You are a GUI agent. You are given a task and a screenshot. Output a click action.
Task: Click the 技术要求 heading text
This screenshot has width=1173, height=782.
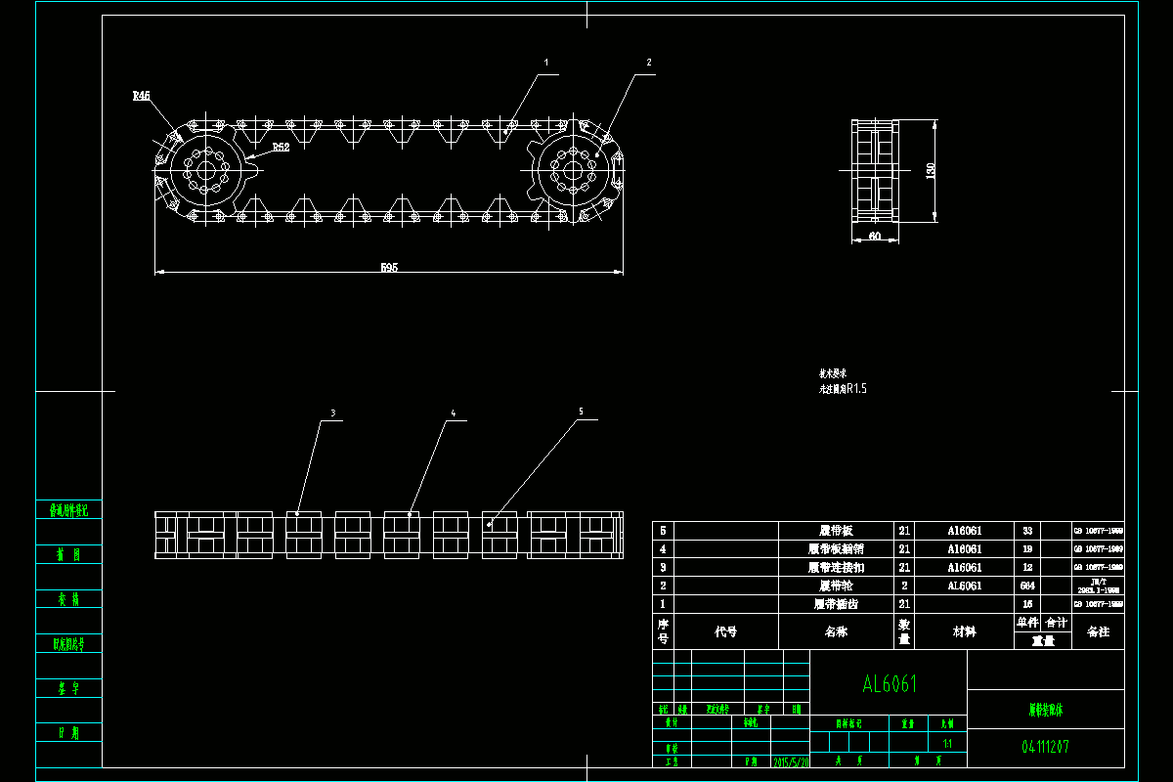pyautogui.click(x=832, y=373)
